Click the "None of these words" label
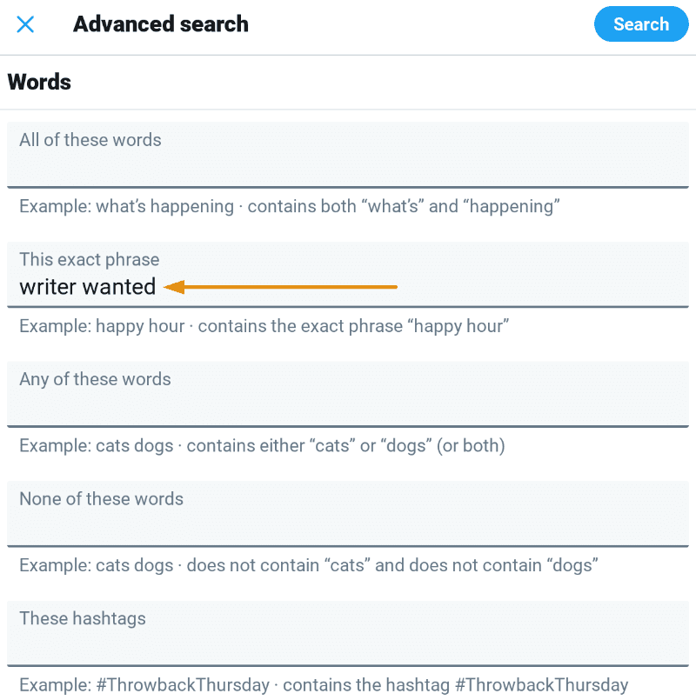Viewport: 696px width, 700px height. pos(102,499)
